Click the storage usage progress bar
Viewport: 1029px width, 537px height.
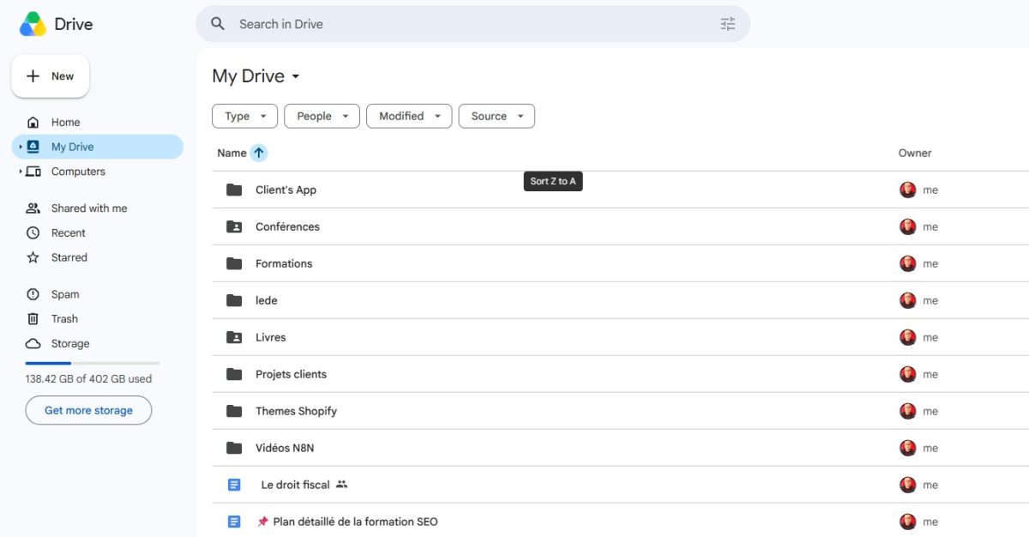point(93,363)
